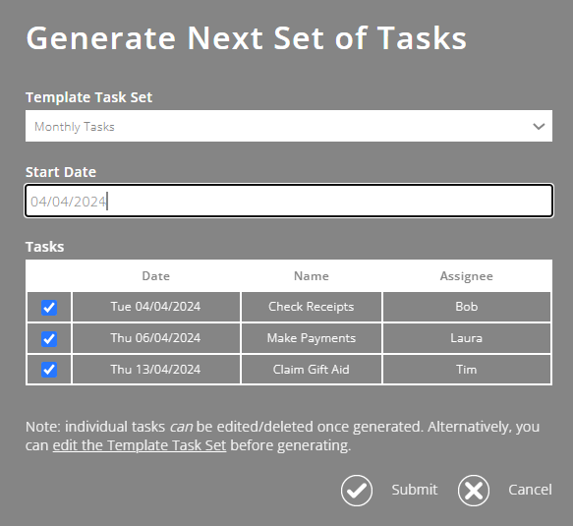Click the Name column header
The height and width of the screenshot is (526, 573).
click(x=312, y=276)
